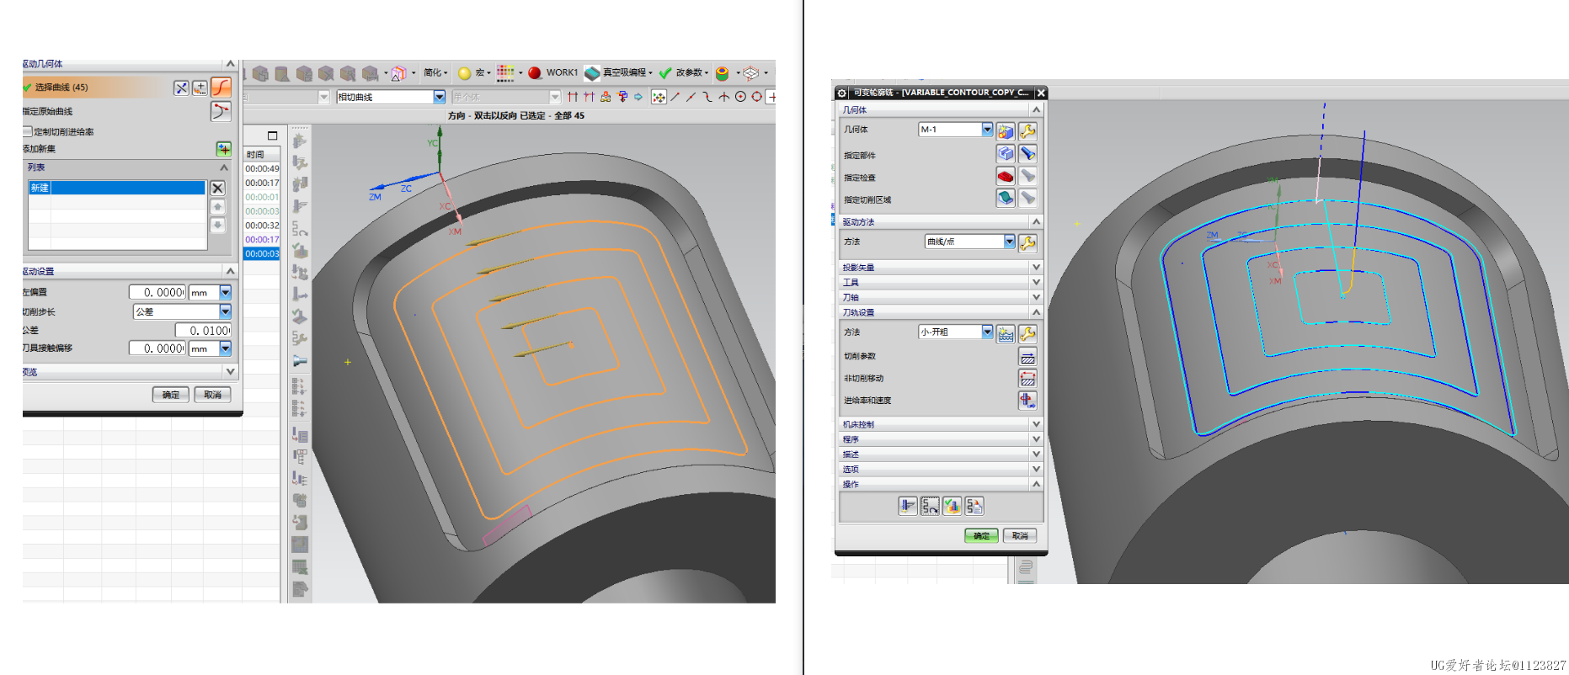Click the reverse direction icon in 选择曲线 row
Image resolution: width=1569 pixels, height=675 pixels.
point(181,88)
